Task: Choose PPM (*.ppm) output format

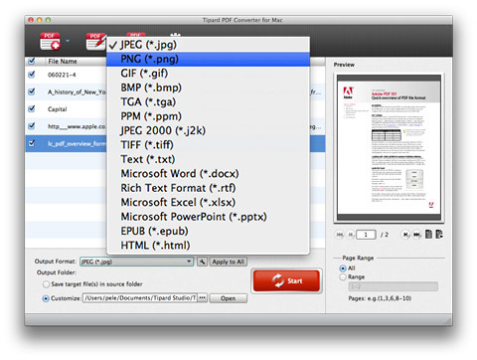Action: point(208,116)
